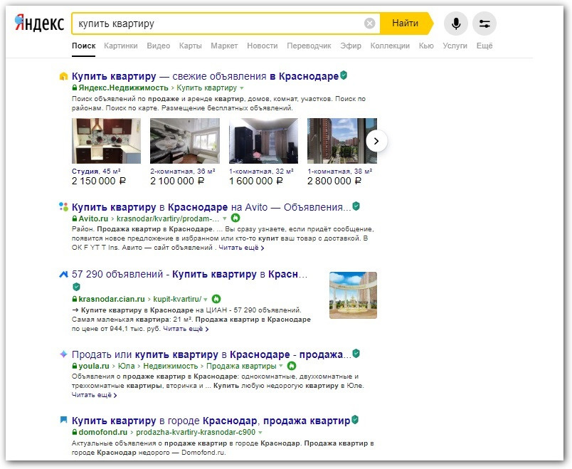Viewport: 572px width, 469px height.
Task: Open the Кью tab
Action: coord(426,46)
